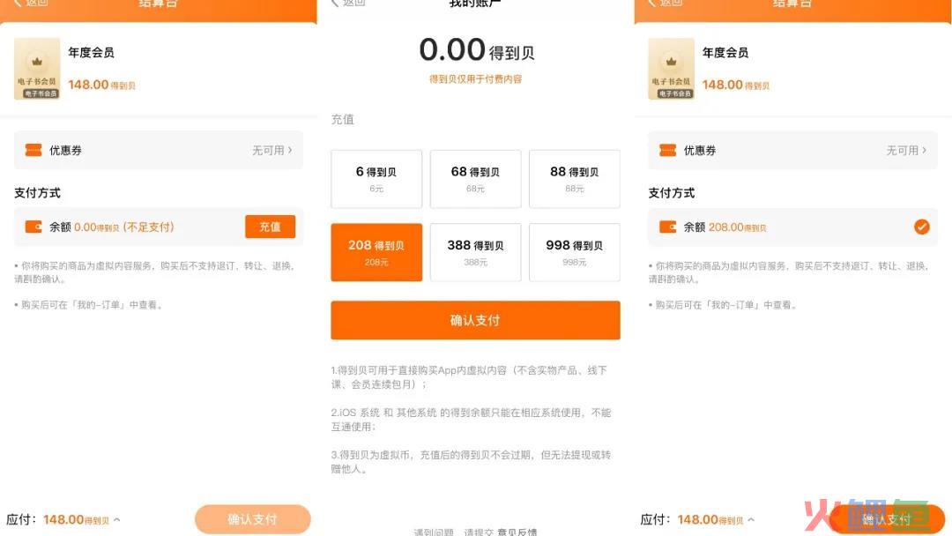Tap the faded 确认支付 button in left screen
The width and height of the screenshot is (952, 536).
pos(253,519)
